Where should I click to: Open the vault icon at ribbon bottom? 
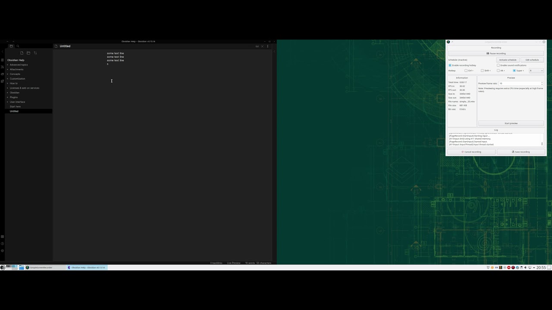click(2, 237)
